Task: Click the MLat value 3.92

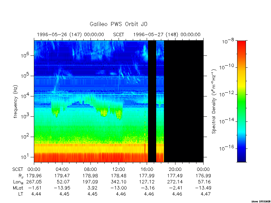Action: [92, 188]
